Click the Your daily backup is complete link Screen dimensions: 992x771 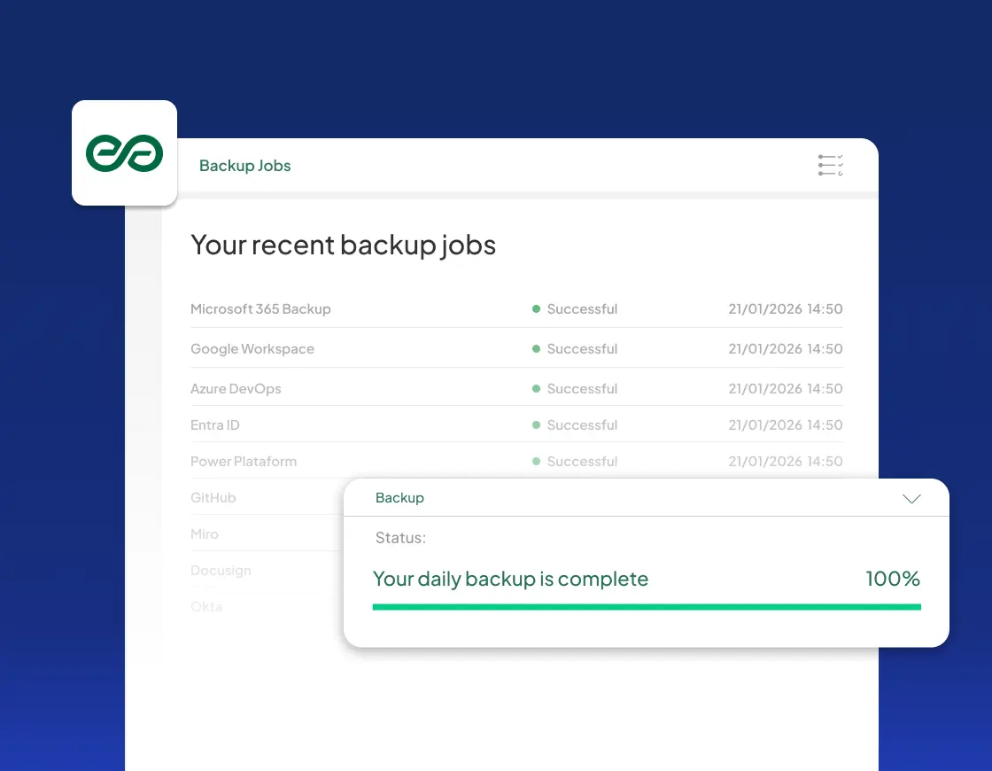(x=511, y=579)
